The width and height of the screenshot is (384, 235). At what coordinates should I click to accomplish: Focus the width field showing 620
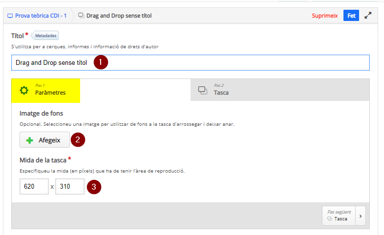(x=34, y=186)
